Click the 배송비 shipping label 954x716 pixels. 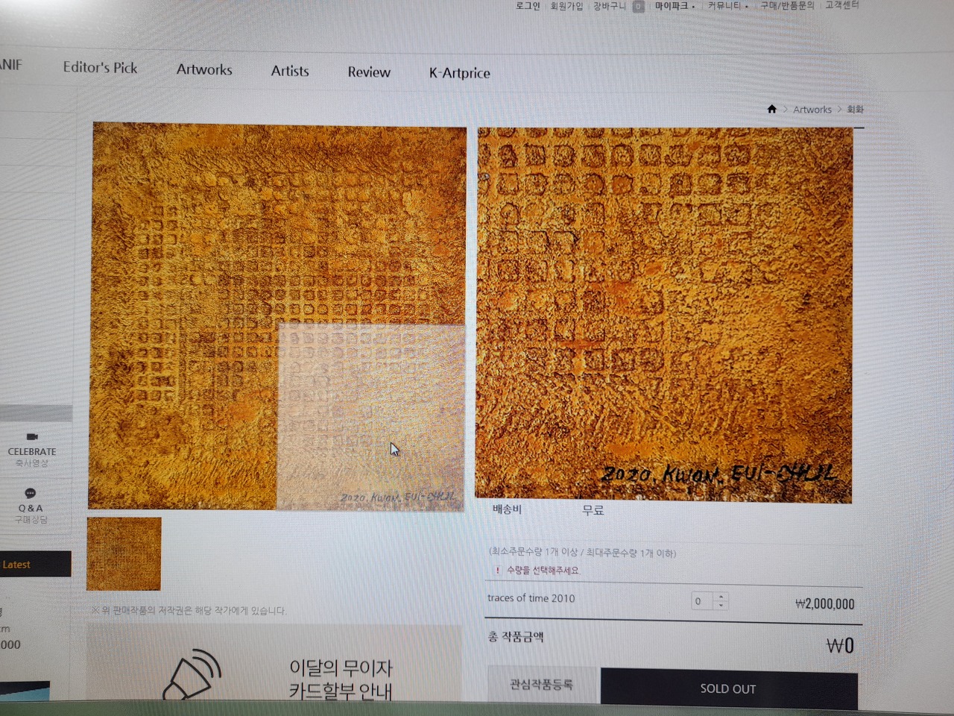coord(507,509)
